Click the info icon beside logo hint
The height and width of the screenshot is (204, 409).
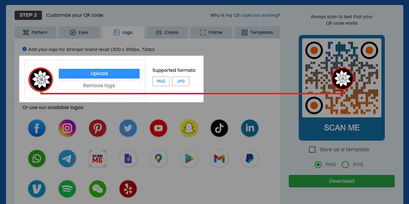tap(25, 49)
